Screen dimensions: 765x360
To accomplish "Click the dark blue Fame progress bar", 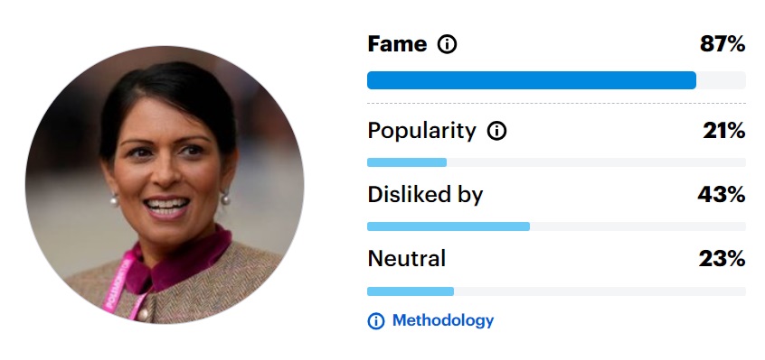I will [x=532, y=80].
